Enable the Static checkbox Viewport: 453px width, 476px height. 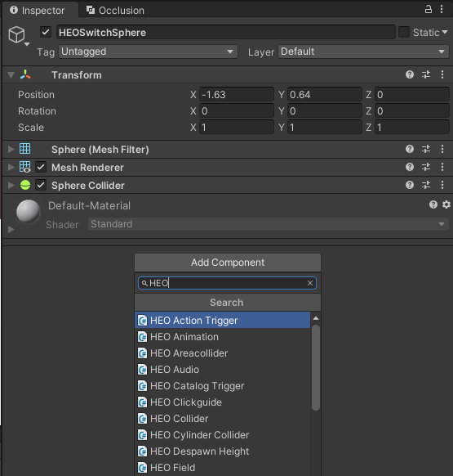click(404, 32)
